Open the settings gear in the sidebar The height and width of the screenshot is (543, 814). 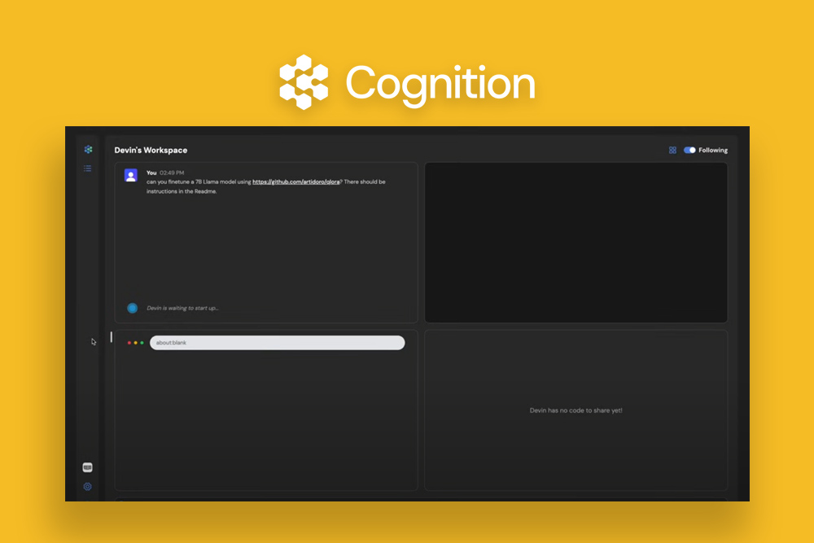click(88, 486)
